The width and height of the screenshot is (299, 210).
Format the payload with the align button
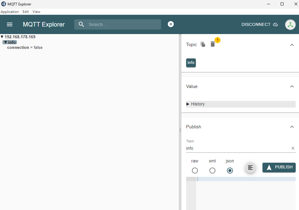250,168
